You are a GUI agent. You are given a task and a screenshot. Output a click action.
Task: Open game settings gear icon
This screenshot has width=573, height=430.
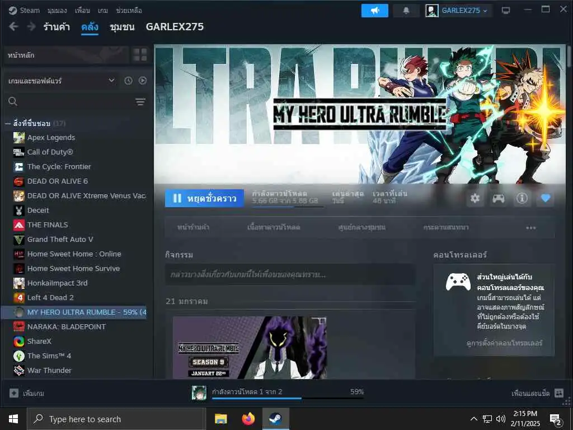[475, 198]
